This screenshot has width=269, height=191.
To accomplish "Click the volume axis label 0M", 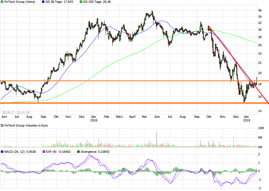I will [x=260, y=147].
